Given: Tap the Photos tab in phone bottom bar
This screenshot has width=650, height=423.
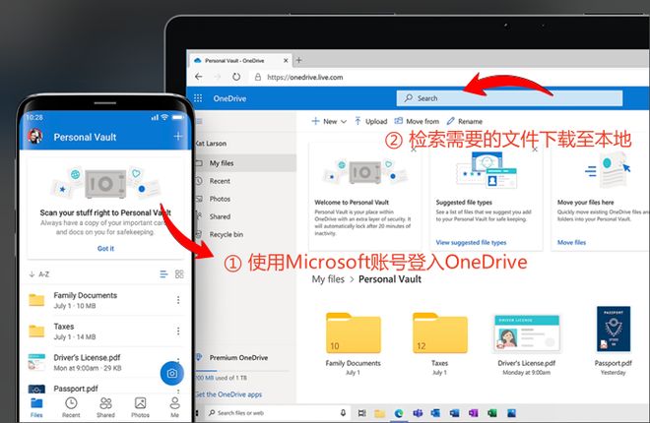Looking at the screenshot, I should 140,407.
